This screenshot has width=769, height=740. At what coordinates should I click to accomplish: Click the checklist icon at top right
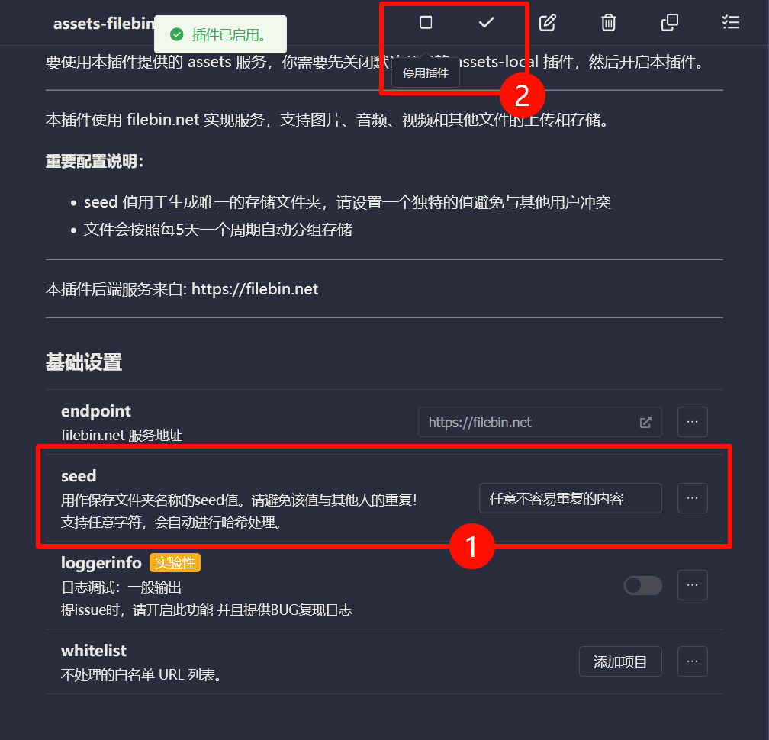click(x=730, y=23)
